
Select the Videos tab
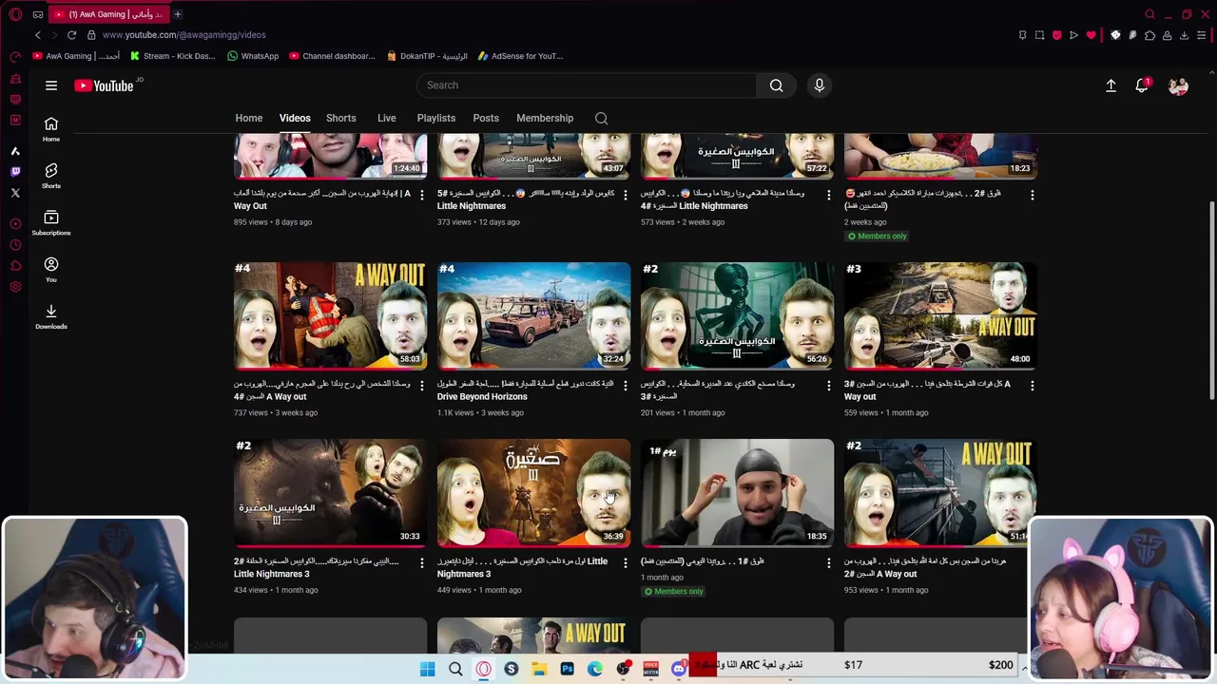click(295, 118)
